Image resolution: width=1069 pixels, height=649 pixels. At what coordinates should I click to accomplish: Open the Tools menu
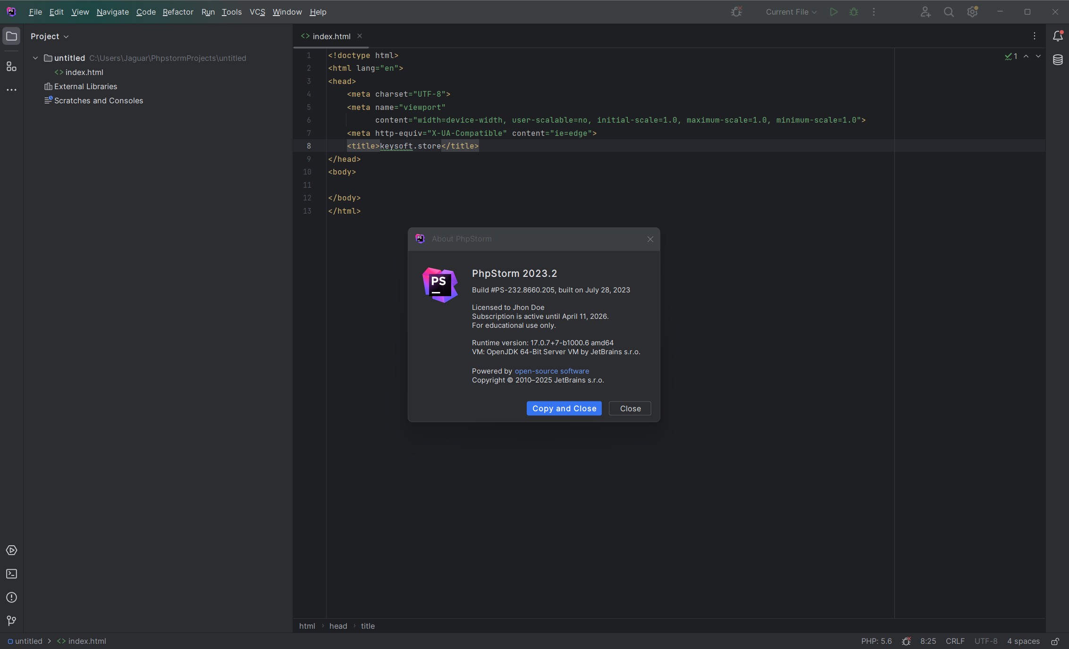[x=232, y=12]
